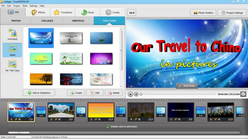The image size is (248, 139).
Task: Click the 16:9 aspect ratio button
Action: 132,13
